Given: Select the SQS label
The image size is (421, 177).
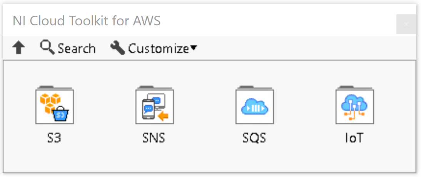Looking at the screenshot, I should click(x=254, y=138).
